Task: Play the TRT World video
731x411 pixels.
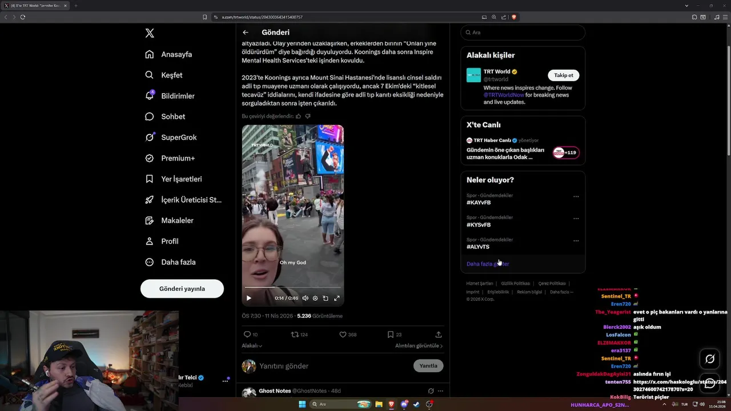Action: tap(248, 298)
